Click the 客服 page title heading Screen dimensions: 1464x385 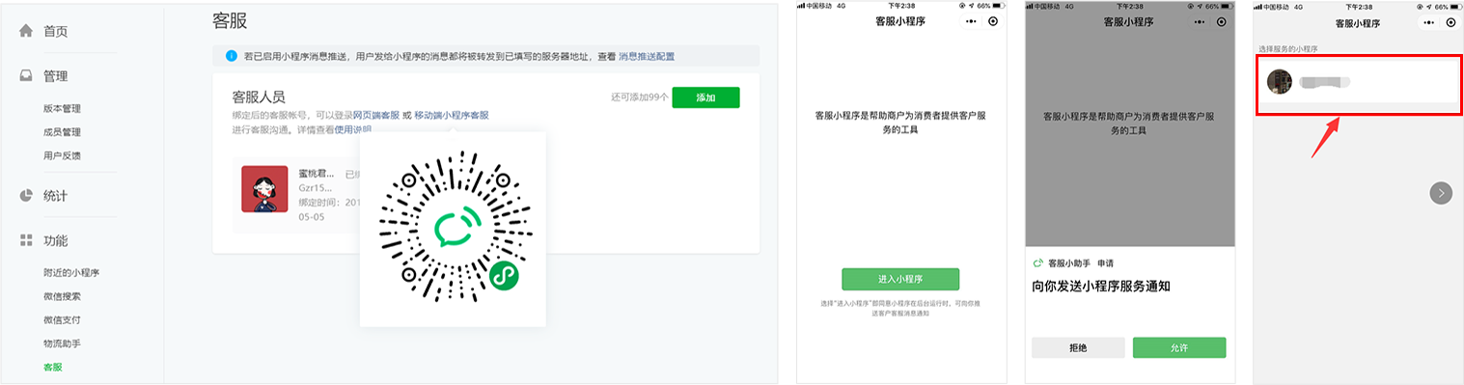[230, 20]
